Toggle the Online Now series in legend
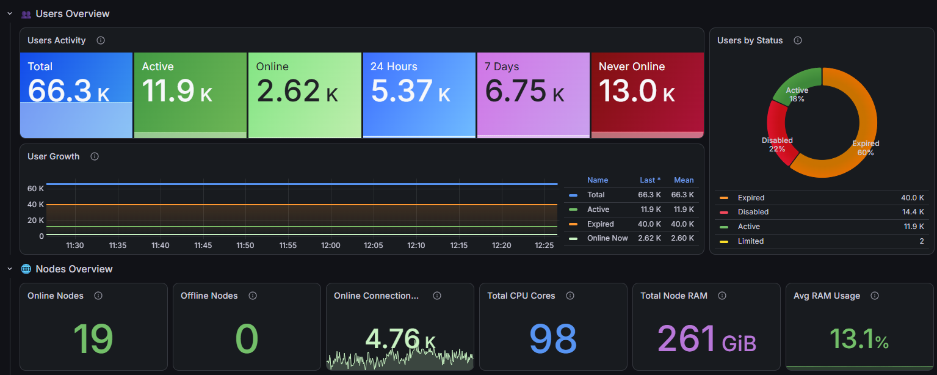The width and height of the screenshot is (937, 375). (607, 238)
